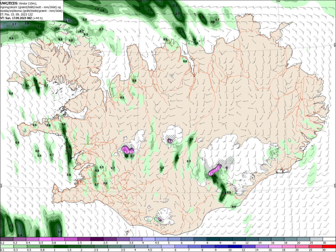Click the medium green 0.5 swatch in bottom legend row
The height and width of the screenshot is (252, 336).
tap(34, 246)
